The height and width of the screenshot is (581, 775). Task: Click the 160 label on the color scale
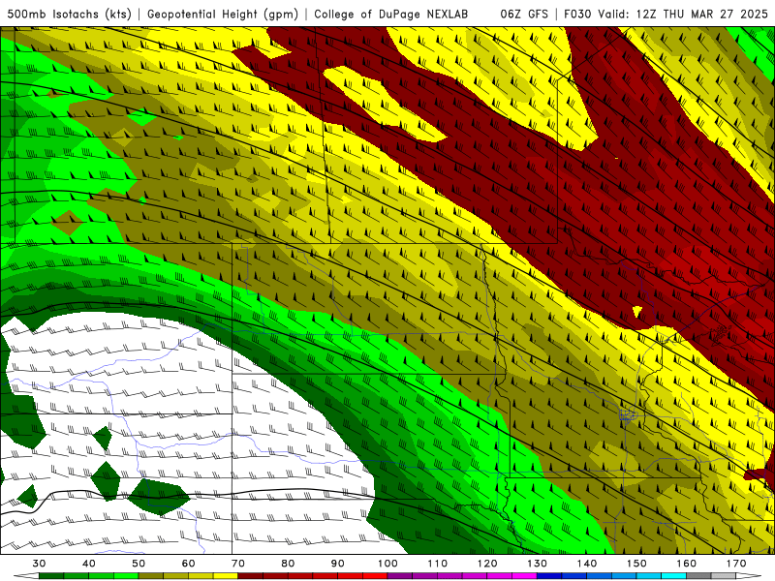point(687,564)
